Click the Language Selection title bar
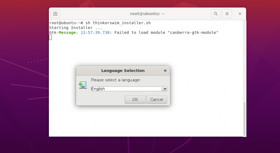 [x=123, y=71]
